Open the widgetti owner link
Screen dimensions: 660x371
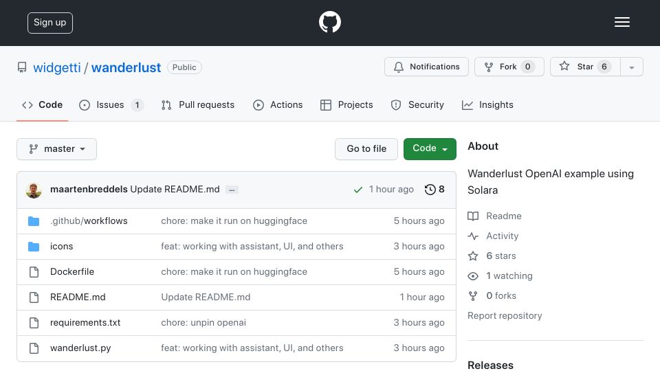57,67
